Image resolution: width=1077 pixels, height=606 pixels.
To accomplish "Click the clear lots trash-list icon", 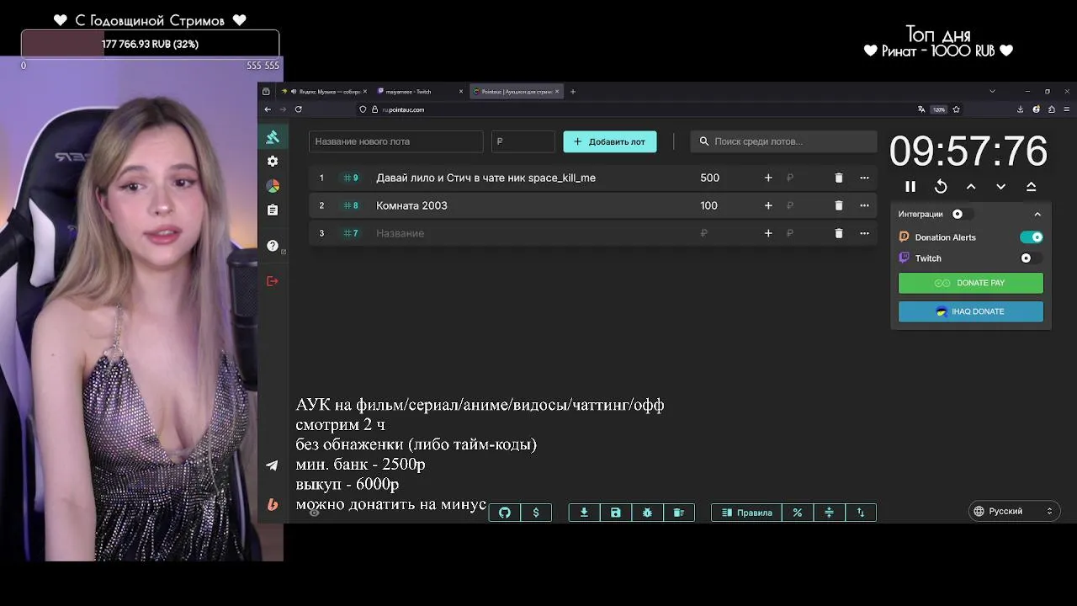I will 679,513.
